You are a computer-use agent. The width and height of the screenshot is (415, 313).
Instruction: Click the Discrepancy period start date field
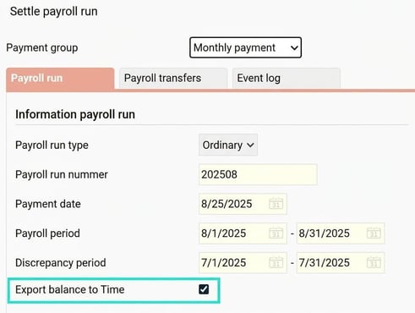[x=243, y=263]
